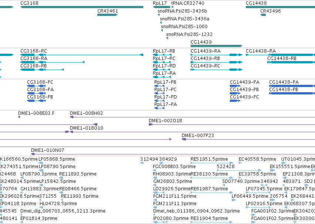Select snoRNA:Psi28S-3436b label

(182, 11)
